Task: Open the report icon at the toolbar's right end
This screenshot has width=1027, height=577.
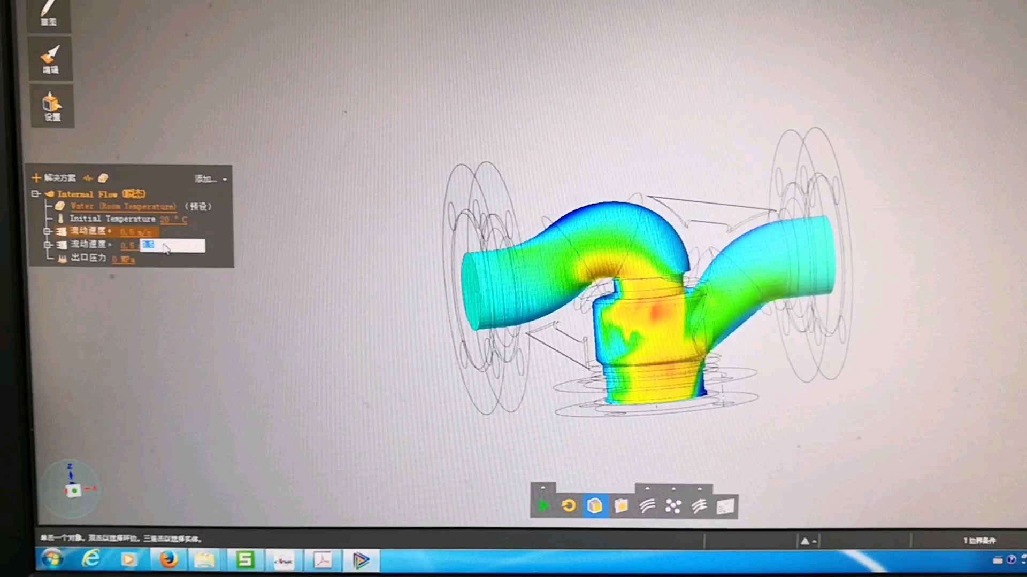Action: [725, 505]
